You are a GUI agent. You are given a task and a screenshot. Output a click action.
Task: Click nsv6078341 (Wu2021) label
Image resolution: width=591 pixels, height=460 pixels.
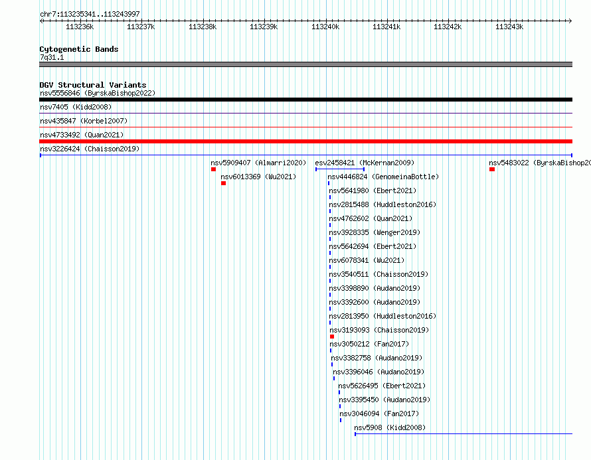[x=367, y=260]
